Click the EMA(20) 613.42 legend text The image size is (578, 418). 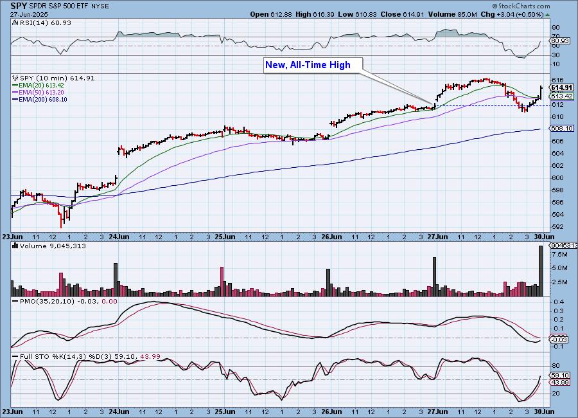tap(41, 86)
